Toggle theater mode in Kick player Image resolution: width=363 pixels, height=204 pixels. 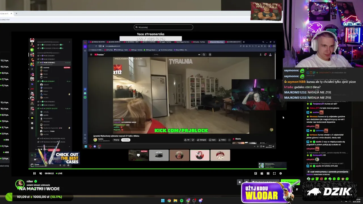[x=268, y=173]
